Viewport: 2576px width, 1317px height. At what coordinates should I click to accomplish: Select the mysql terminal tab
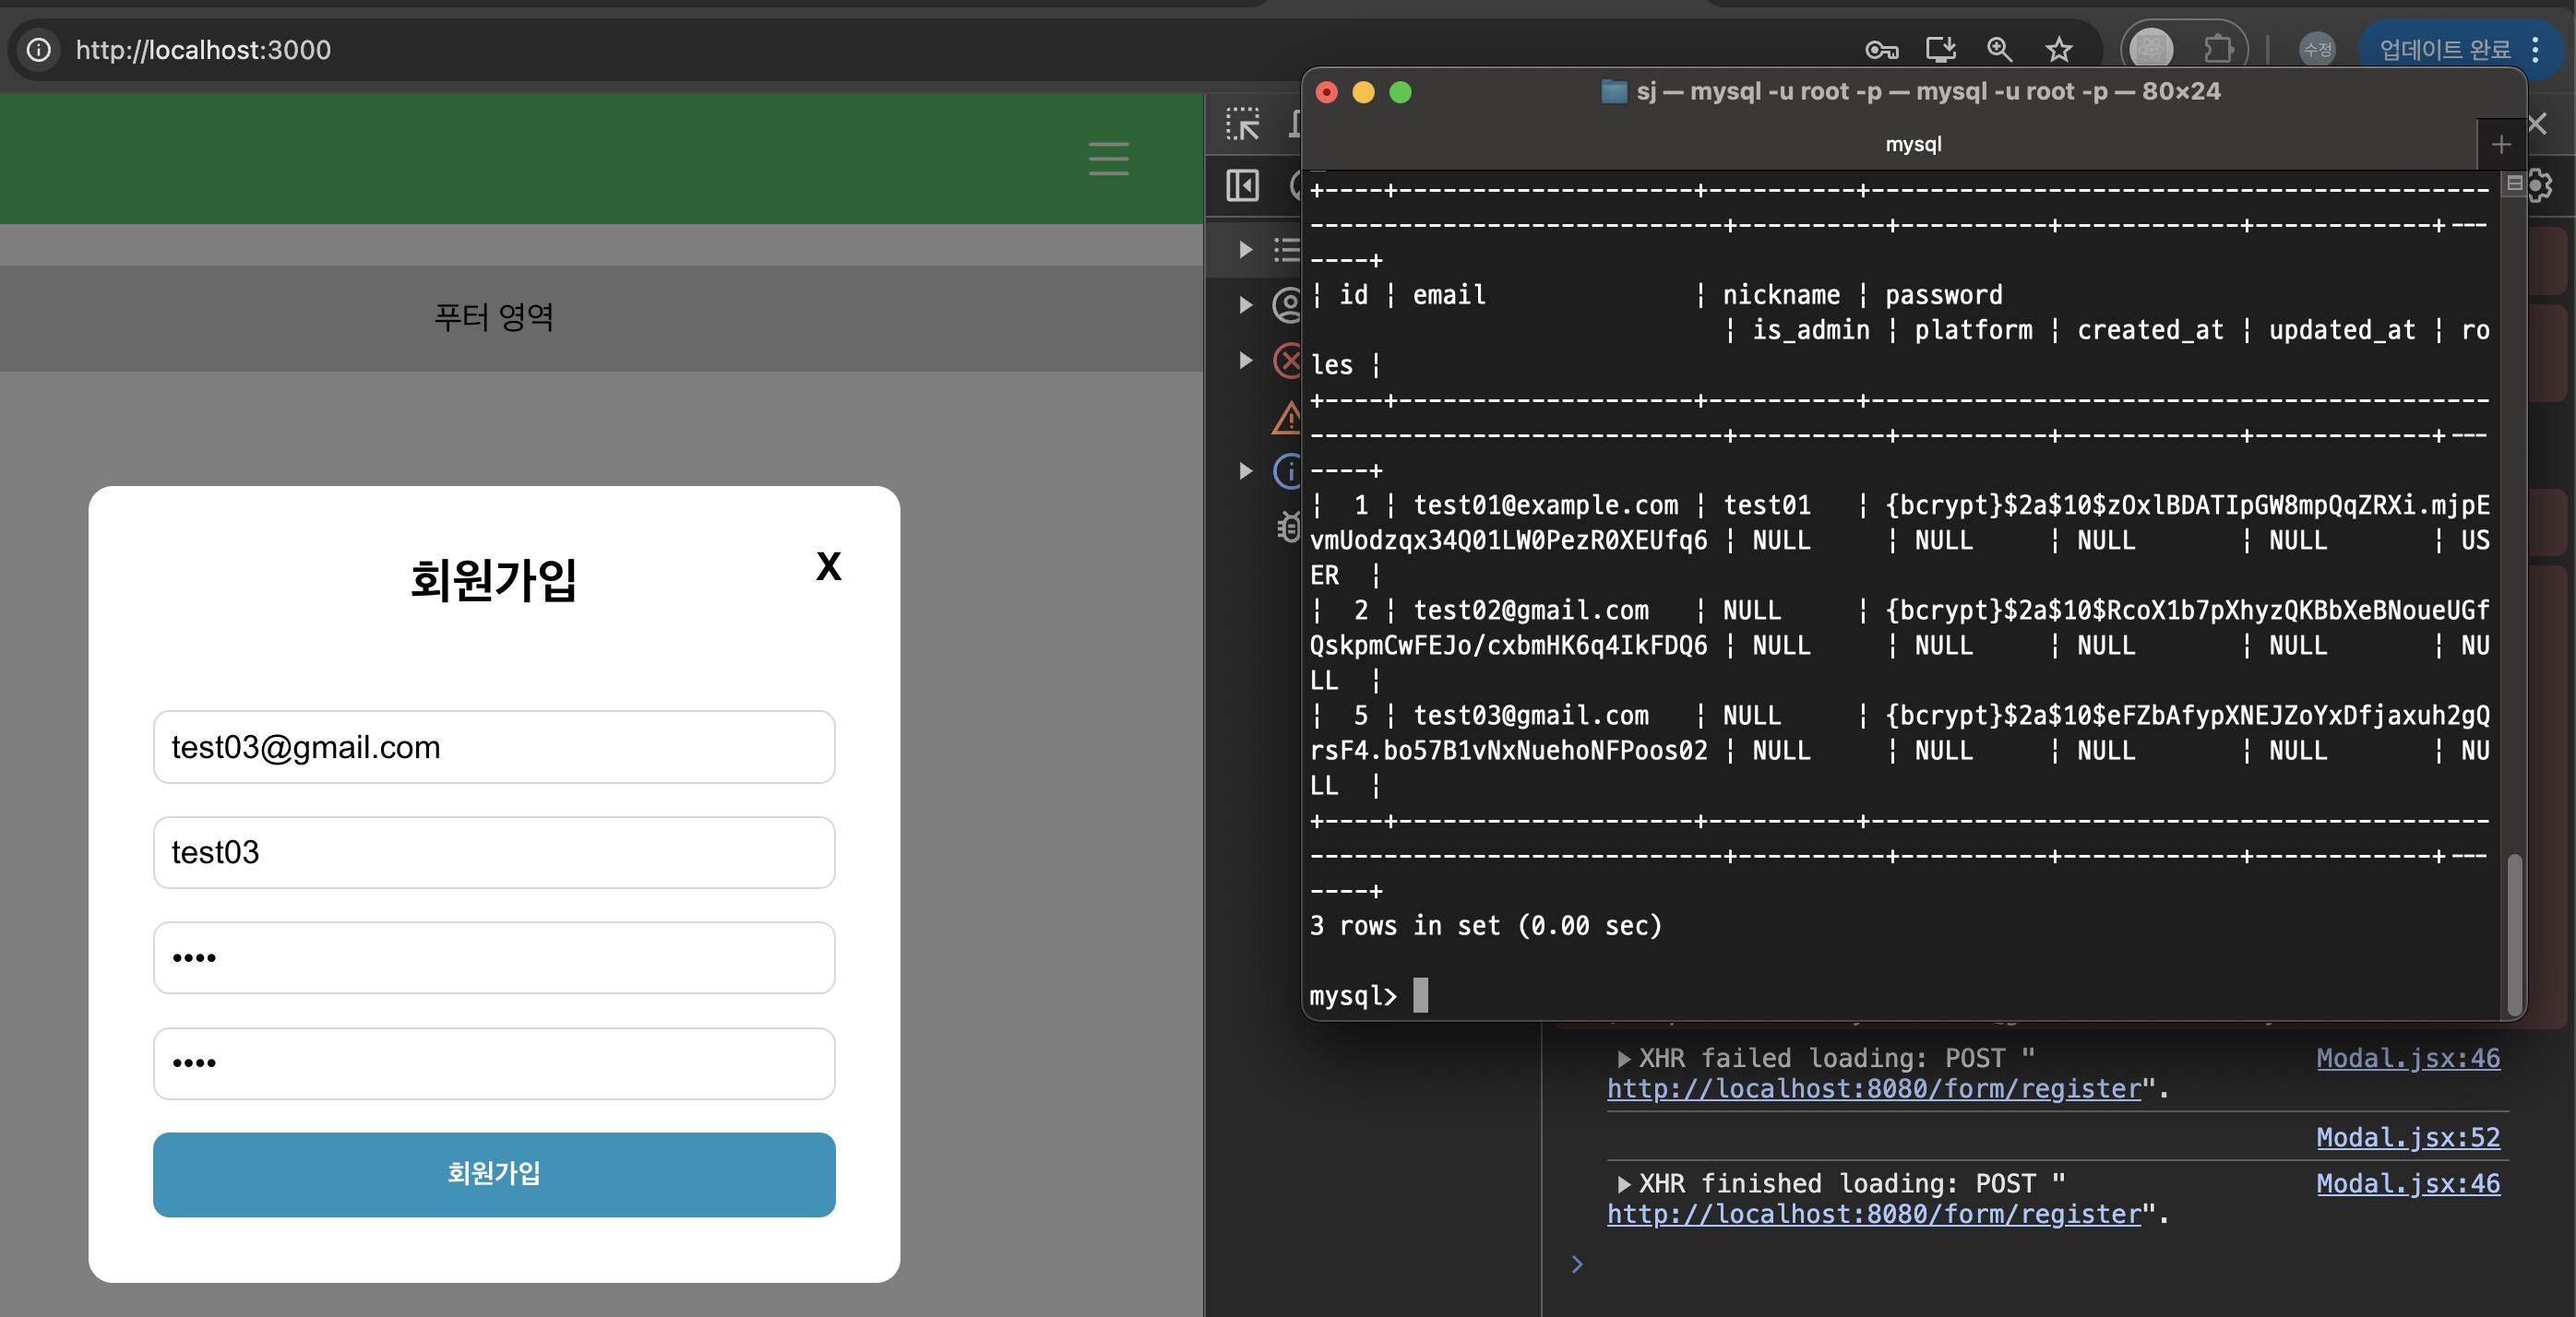pos(1912,144)
